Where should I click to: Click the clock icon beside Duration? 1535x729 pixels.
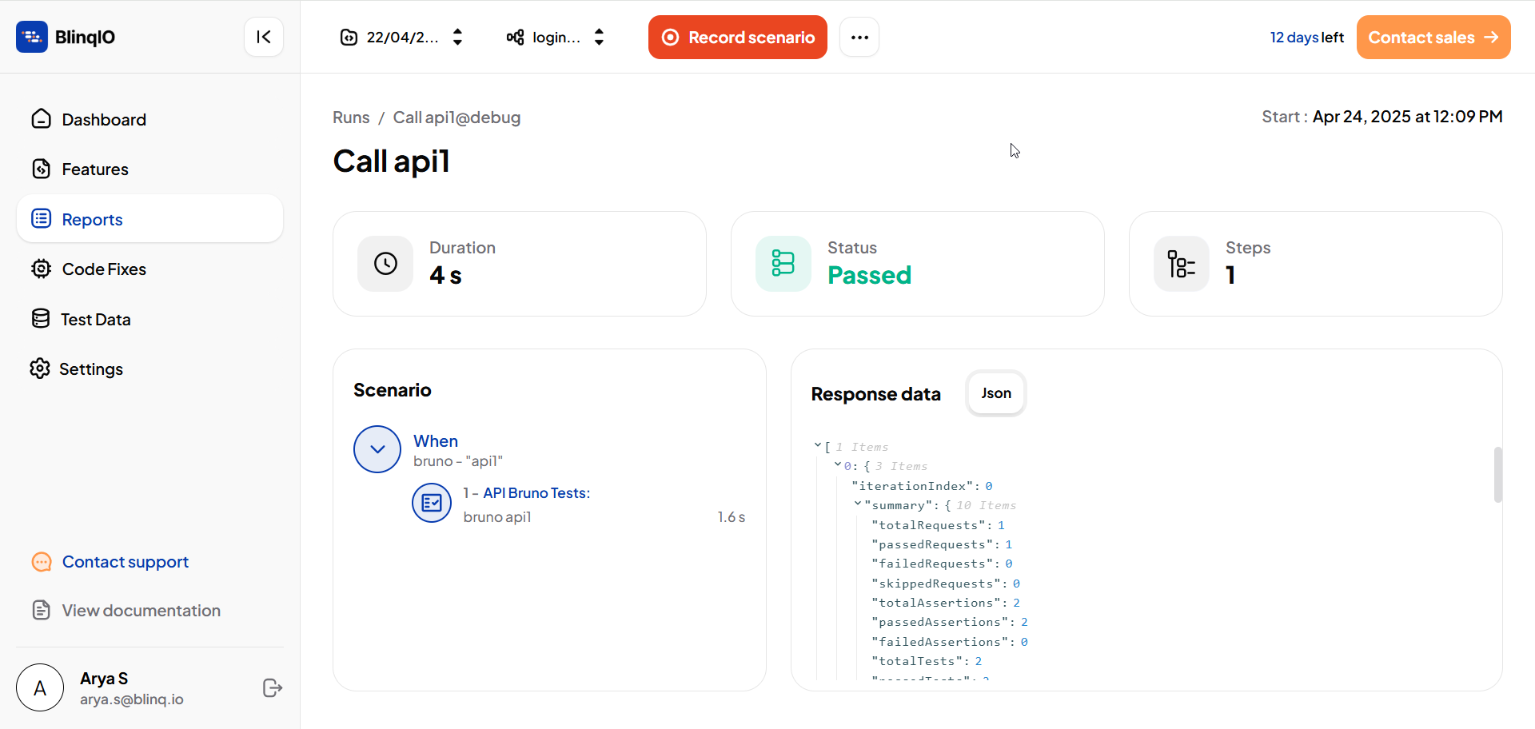coord(385,263)
